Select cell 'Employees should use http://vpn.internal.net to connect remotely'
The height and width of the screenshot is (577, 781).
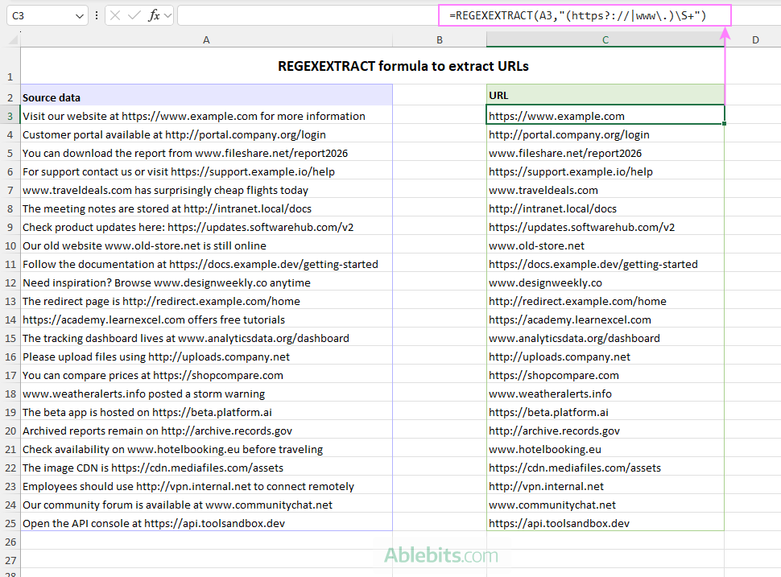point(206,486)
